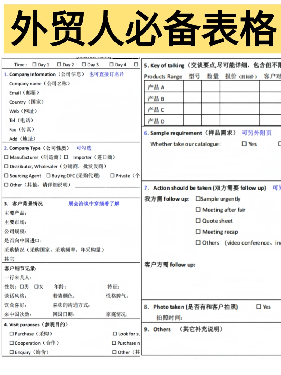Viewport: 281px width, 375px height.
Task: Check Private under Company Type
Action: (x=112, y=176)
